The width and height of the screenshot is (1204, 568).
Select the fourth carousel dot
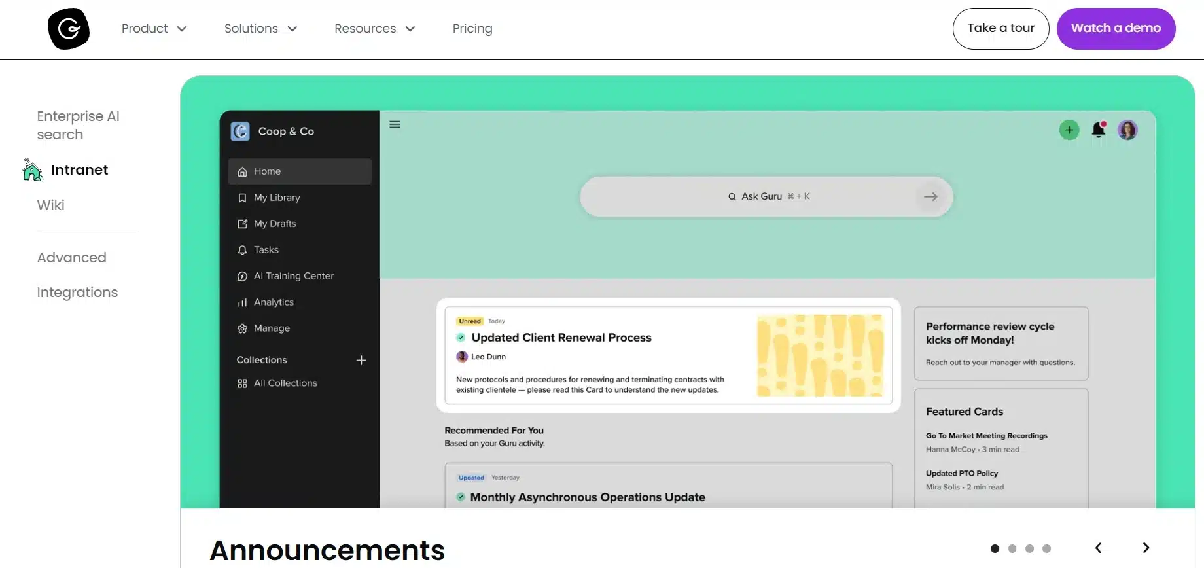pyautogui.click(x=1046, y=549)
